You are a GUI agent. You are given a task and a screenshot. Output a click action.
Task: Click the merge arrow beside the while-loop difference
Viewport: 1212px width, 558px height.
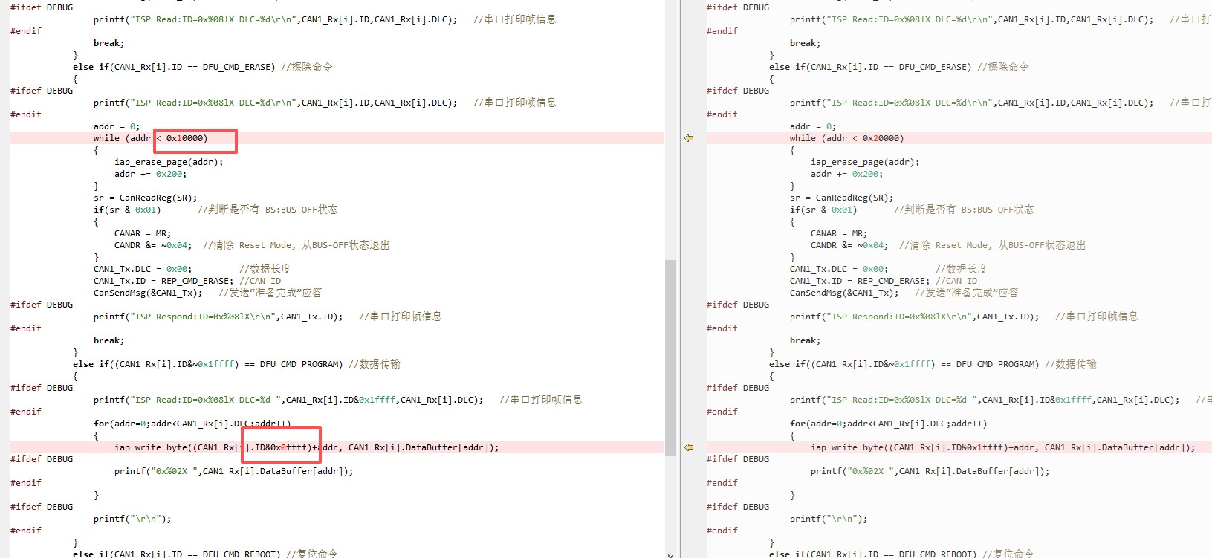(x=689, y=138)
